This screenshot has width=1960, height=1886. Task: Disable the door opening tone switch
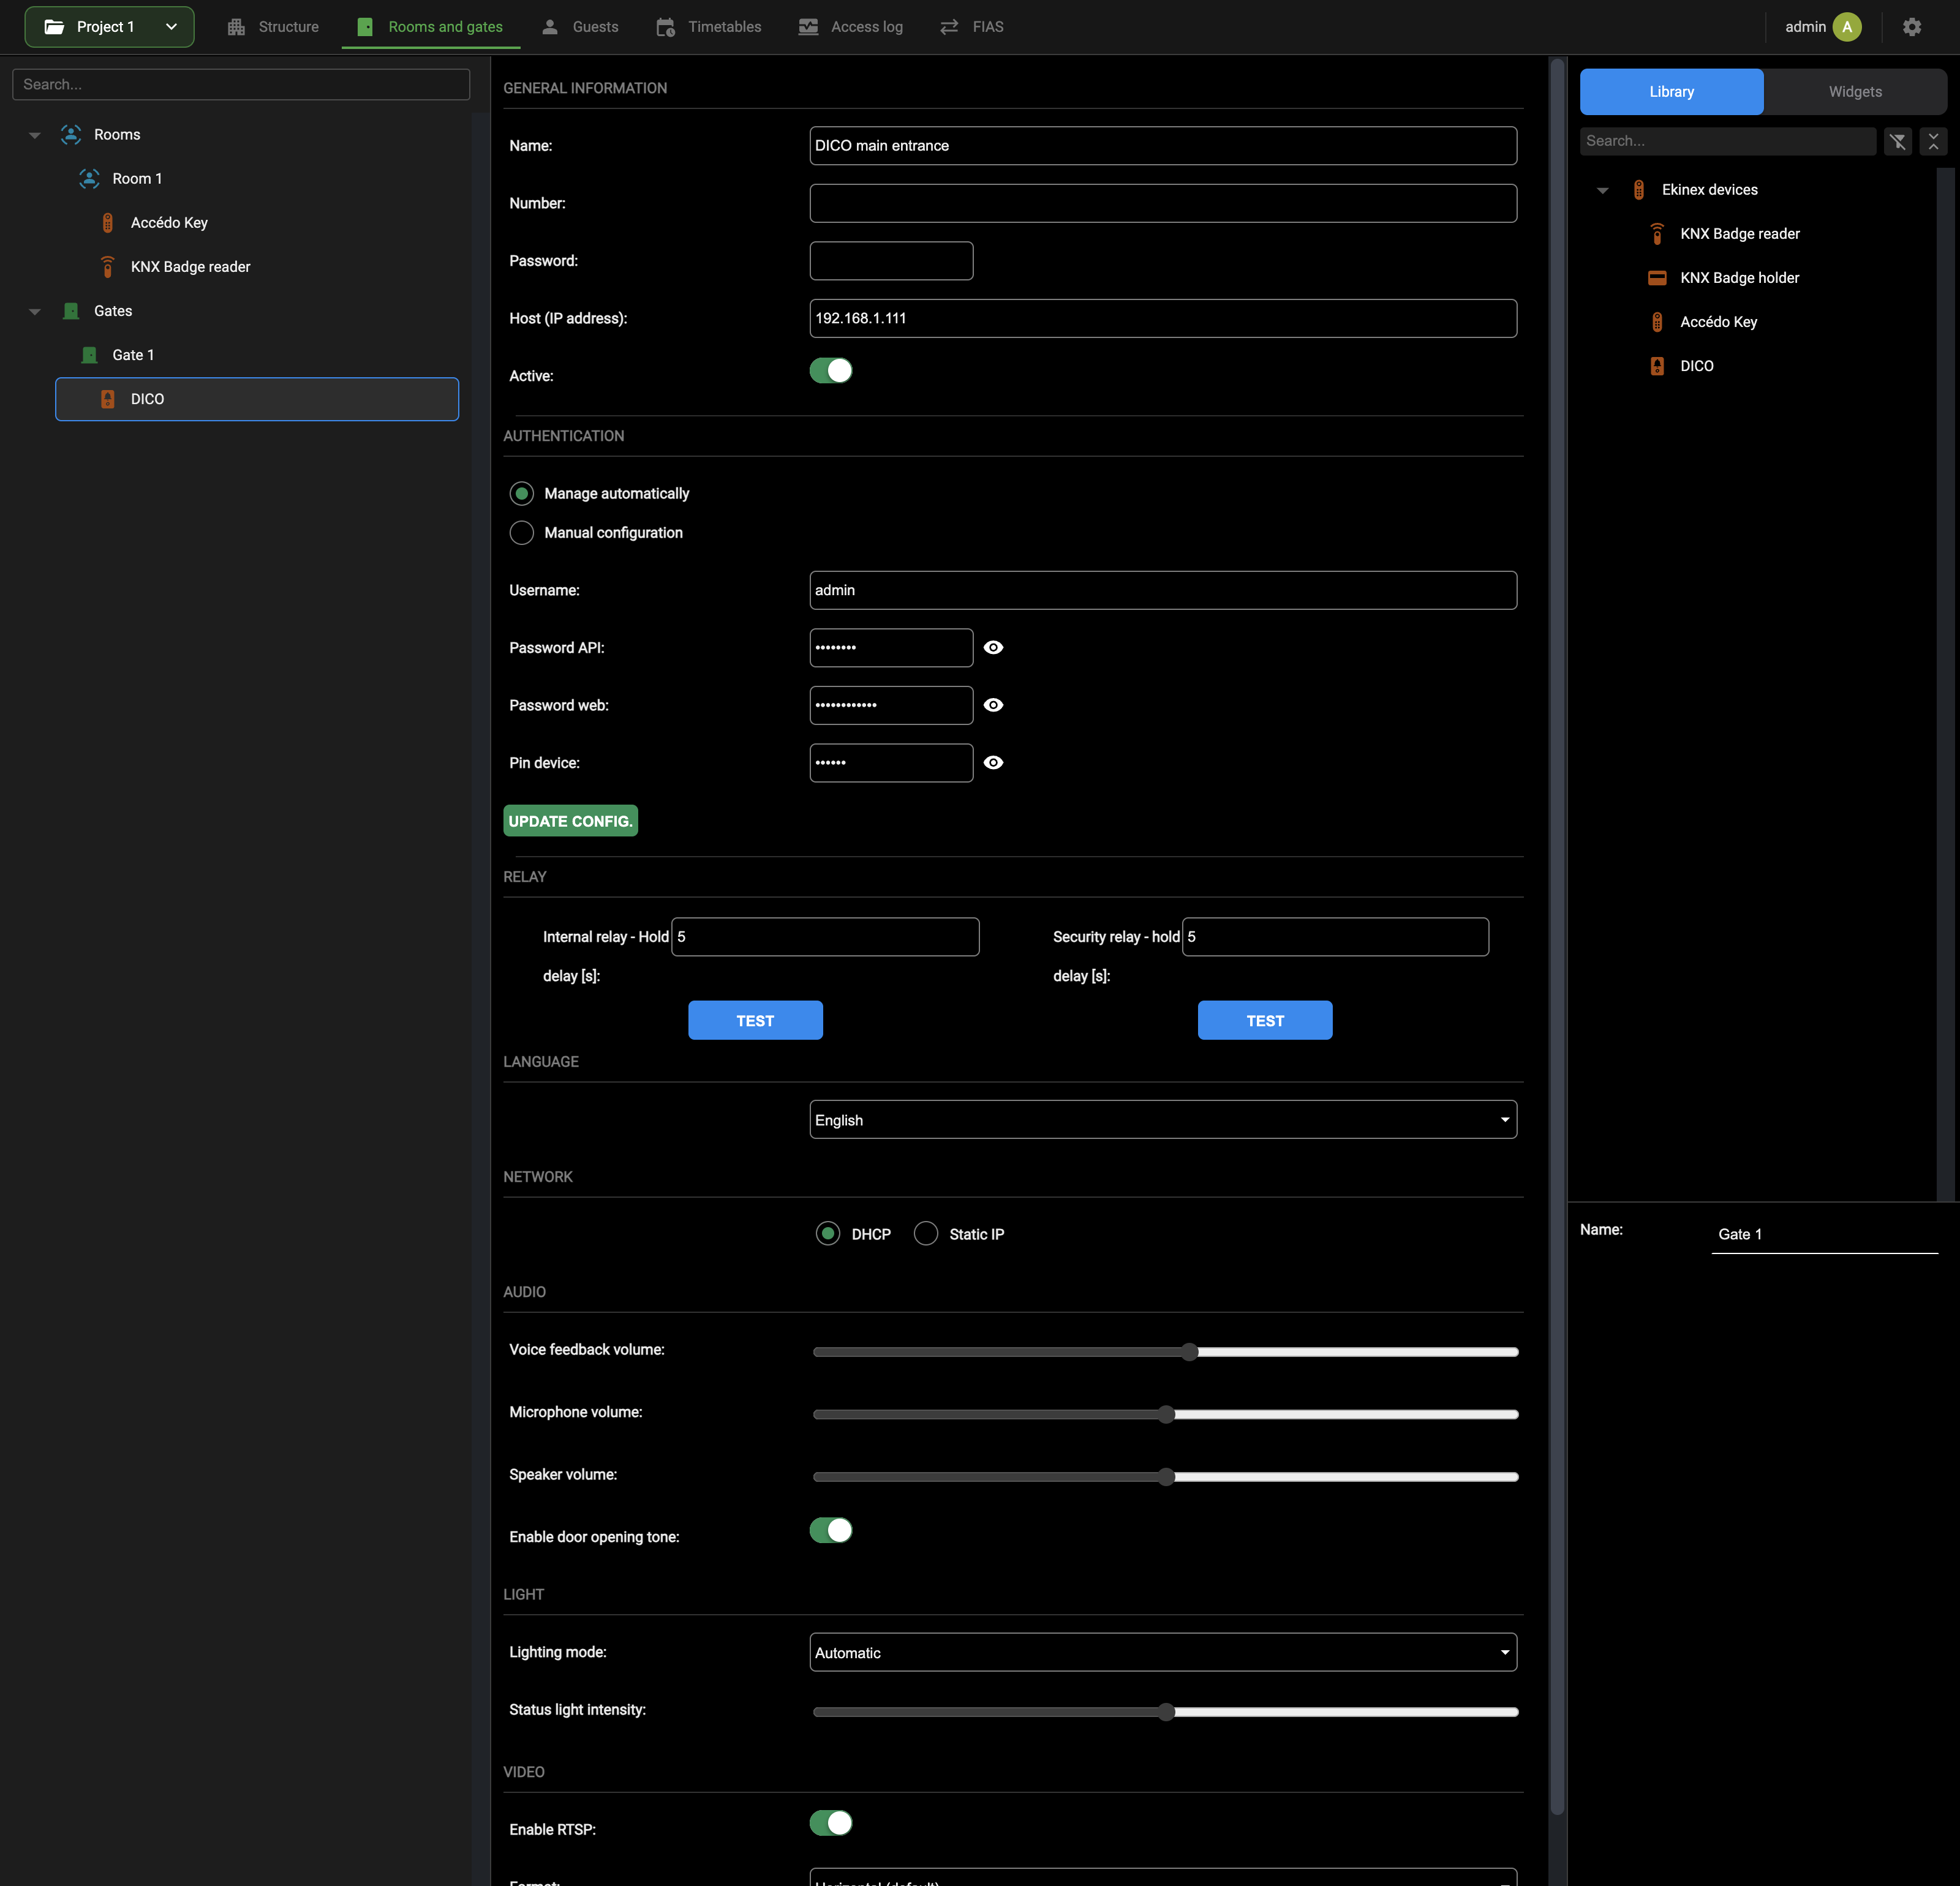831,1530
